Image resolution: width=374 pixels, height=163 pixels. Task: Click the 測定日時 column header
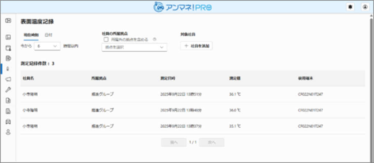tap(168, 78)
